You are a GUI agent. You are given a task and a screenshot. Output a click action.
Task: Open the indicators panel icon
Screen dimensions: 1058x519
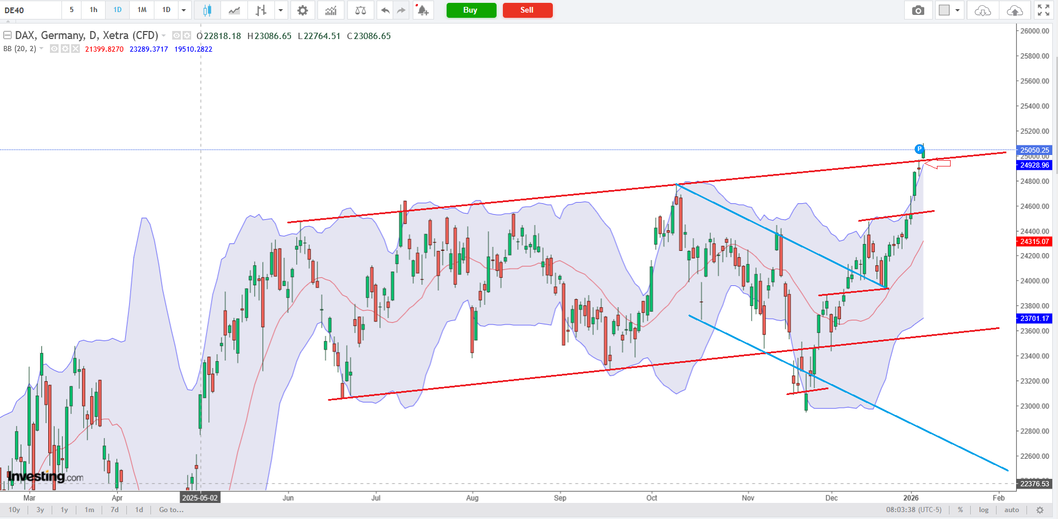331,10
